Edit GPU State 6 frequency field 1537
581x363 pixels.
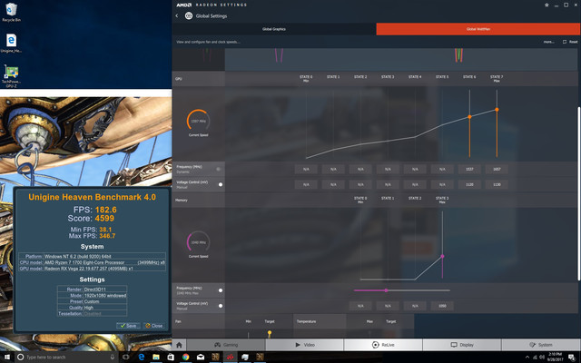coord(469,170)
